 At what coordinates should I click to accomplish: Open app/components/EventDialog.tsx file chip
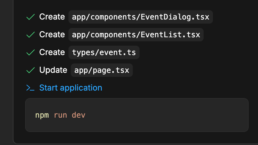[x=141, y=17]
